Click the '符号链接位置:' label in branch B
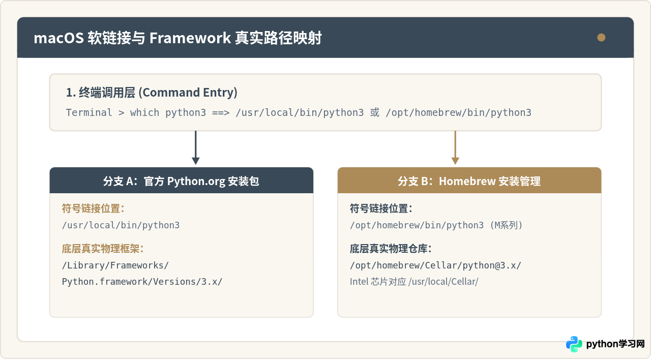Screen dimensions: 651x359 381,208
